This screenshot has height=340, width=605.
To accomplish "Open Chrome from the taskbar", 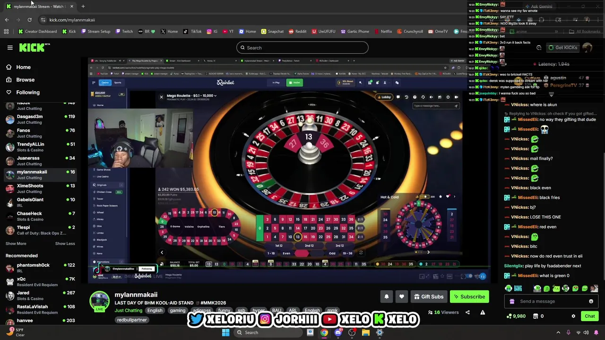I will click(324, 332).
